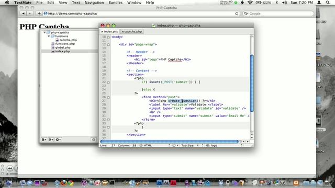Viewport: 335px width, 188px height.
Task: Open the drawer gear action menu
Action: 58,139
